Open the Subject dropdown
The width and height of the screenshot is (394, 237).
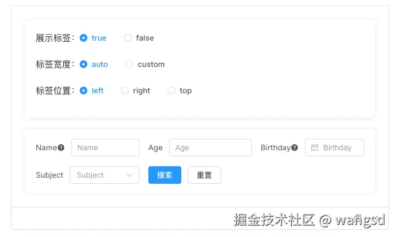(x=100, y=175)
